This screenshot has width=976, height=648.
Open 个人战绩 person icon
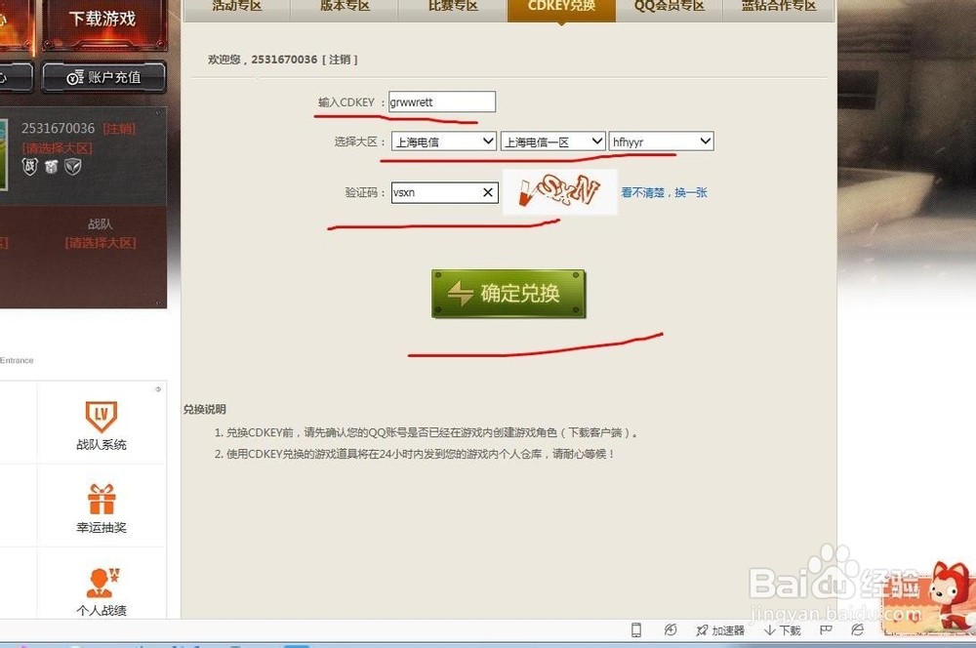point(102,582)
